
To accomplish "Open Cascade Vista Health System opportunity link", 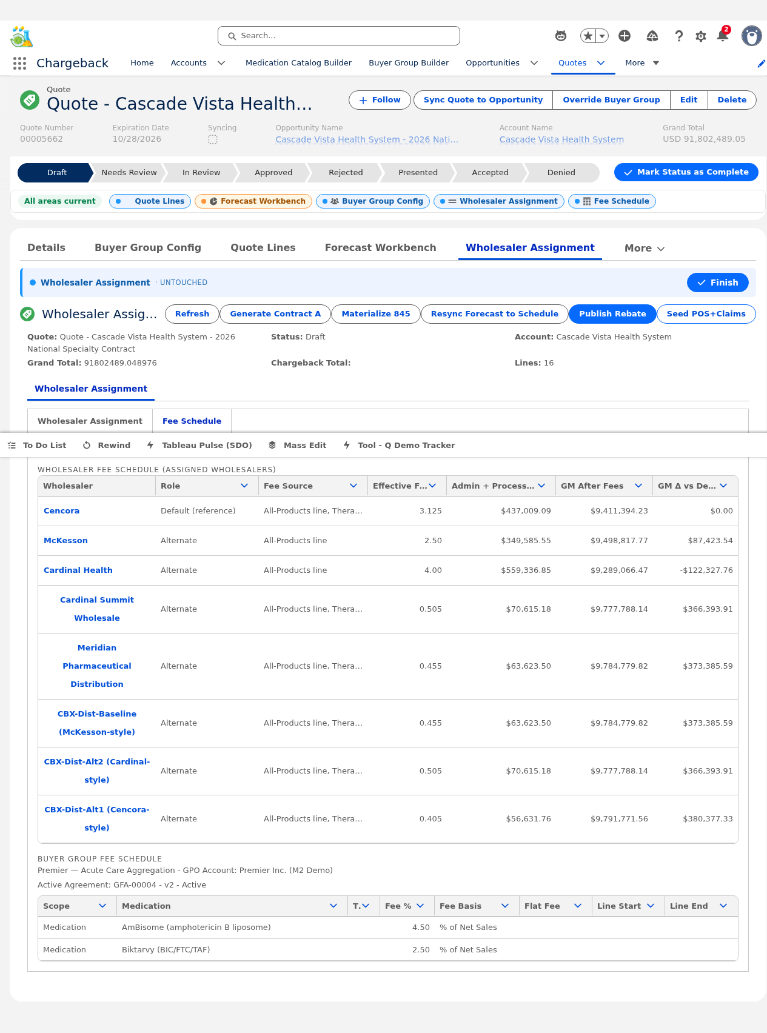I will (367, 139).
